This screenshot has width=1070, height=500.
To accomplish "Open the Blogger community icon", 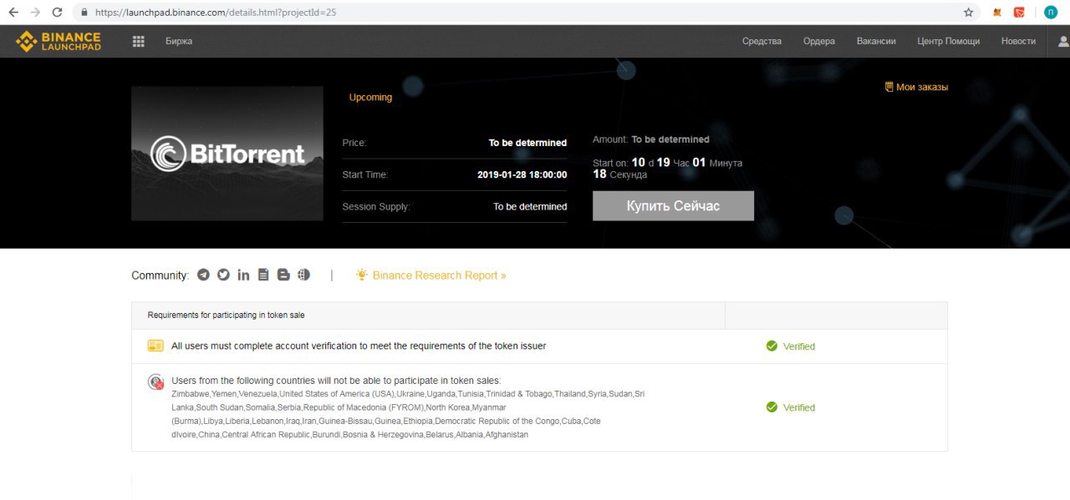I will (283, 275).
